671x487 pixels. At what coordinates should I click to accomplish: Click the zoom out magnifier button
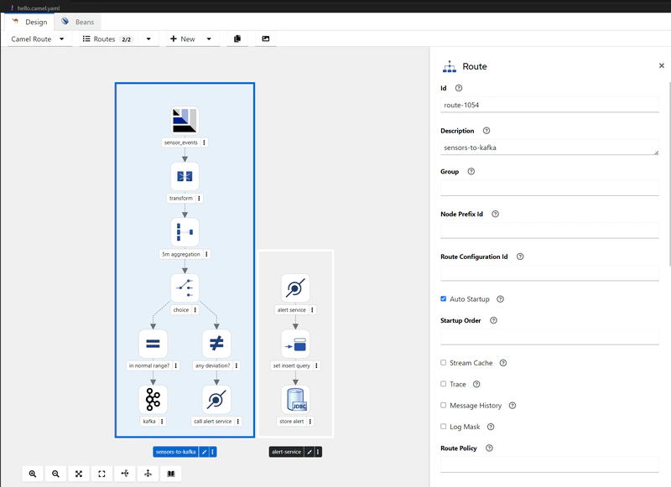pos(55,474)
